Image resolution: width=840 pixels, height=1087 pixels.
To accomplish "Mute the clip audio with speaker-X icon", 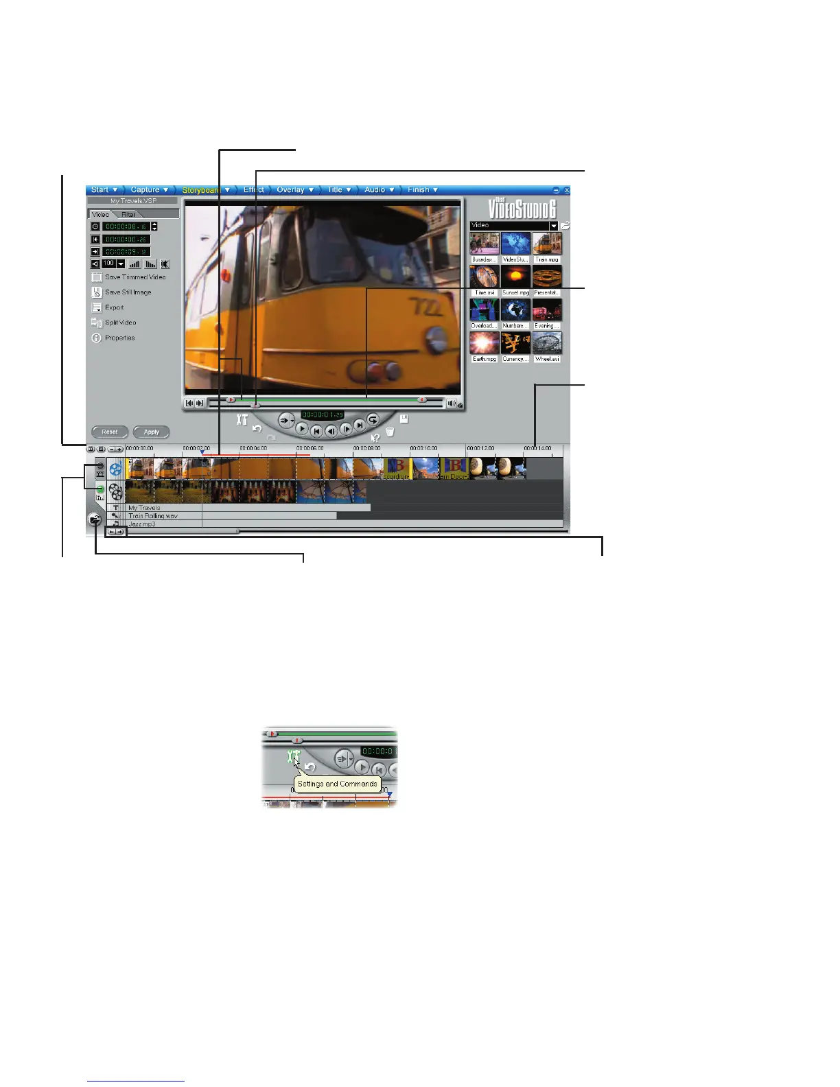I will point(165,264).
